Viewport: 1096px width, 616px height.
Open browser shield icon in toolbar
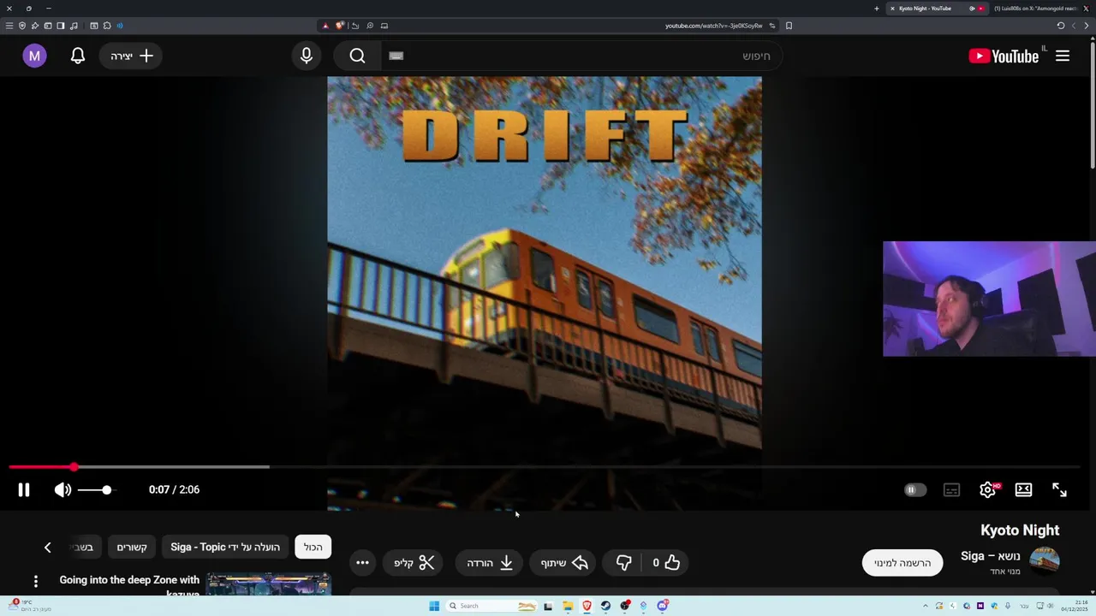coord(22,26)
